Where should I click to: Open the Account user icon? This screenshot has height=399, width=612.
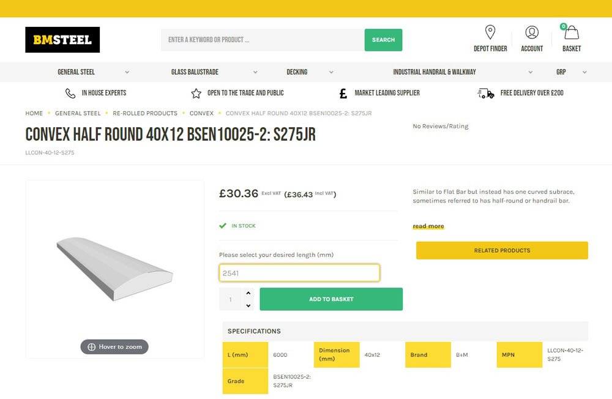532,32
